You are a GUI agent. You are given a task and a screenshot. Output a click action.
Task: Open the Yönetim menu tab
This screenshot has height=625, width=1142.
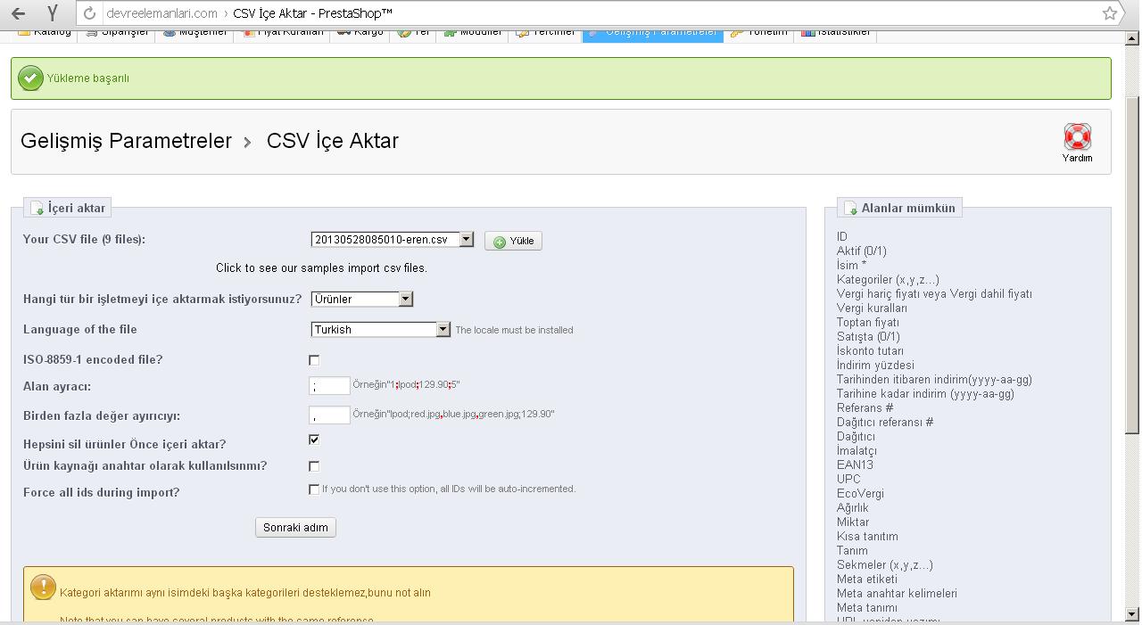coord(759,33)
